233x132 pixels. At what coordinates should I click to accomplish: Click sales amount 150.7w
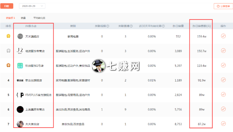tap(202, 51)
